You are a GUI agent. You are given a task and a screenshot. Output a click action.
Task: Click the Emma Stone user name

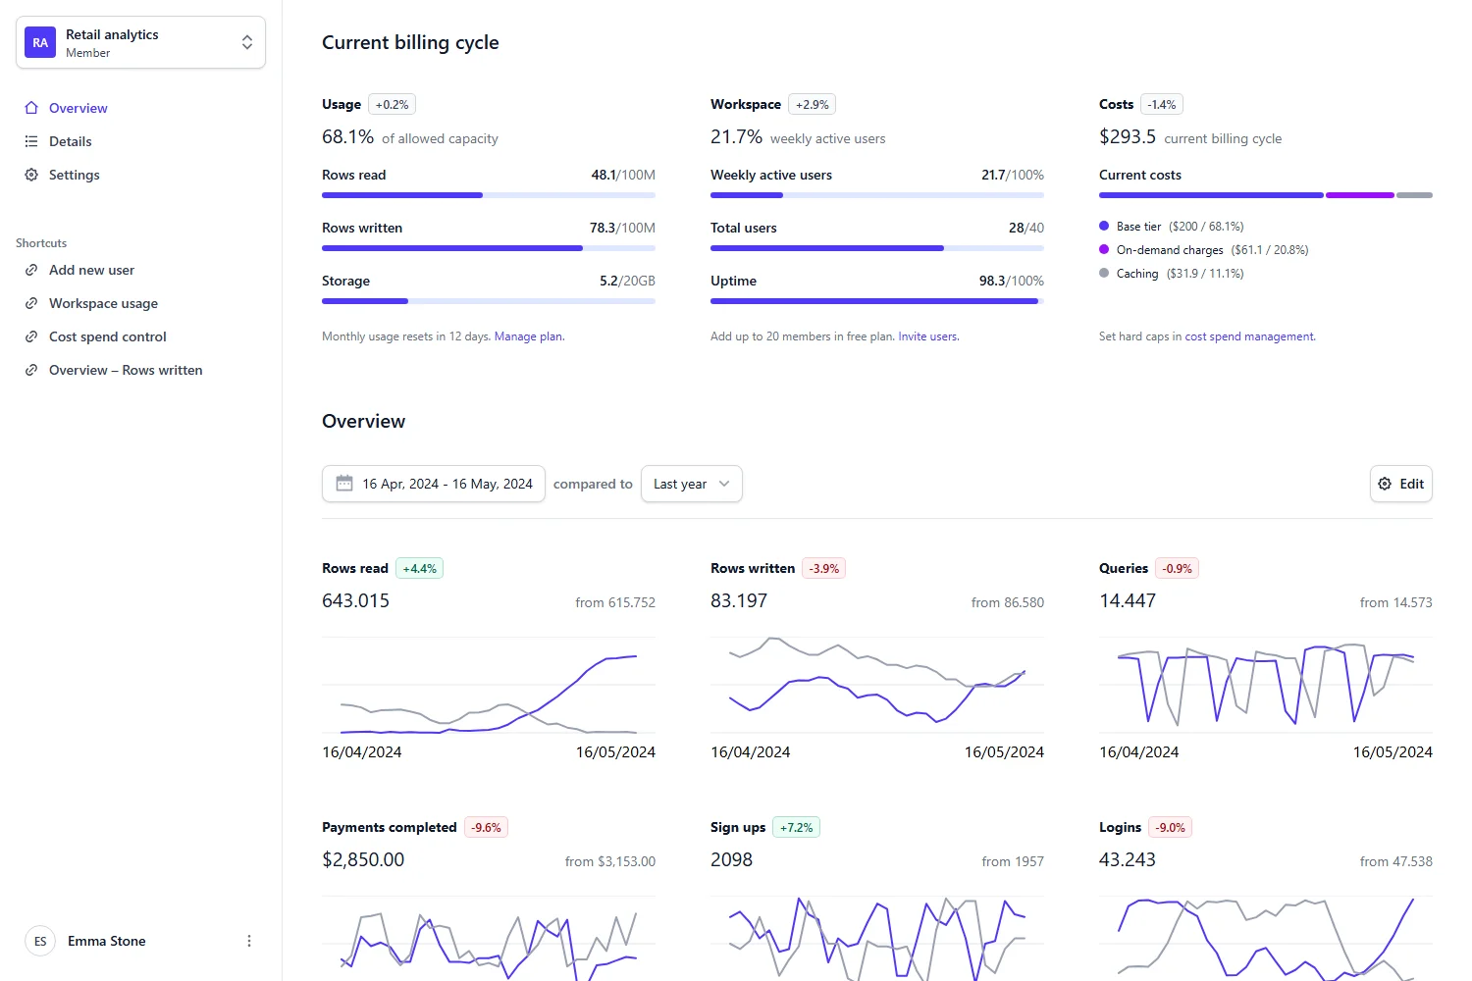pos(107,941)
